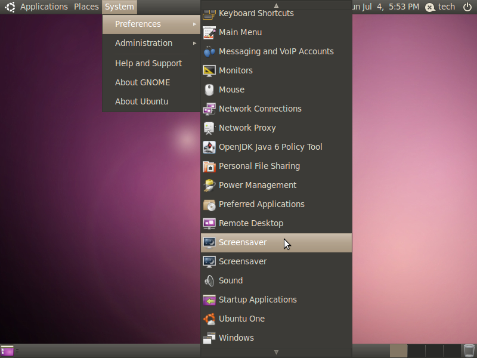Select About GNOME
Image resolution: width=477 pixels, height=358 pixels.
coord(151,82)
